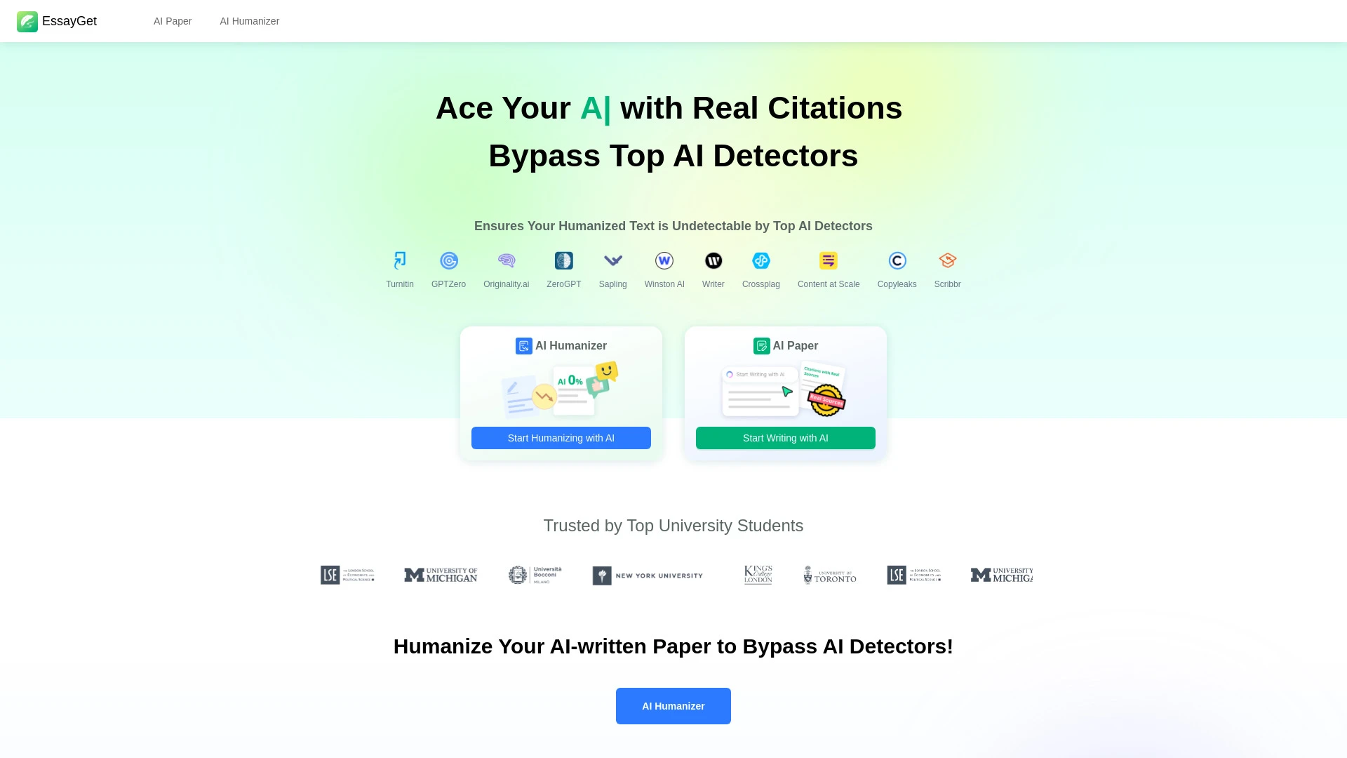Click the NYU university logo thumbnail
The image size is (1347, 758).
tap(648, 575)
